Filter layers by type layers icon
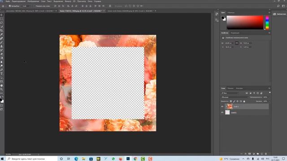The height and width of the screenshot is (161, 287). click(254, 93)
